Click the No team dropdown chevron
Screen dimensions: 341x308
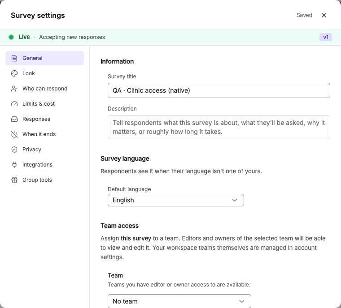241,301
